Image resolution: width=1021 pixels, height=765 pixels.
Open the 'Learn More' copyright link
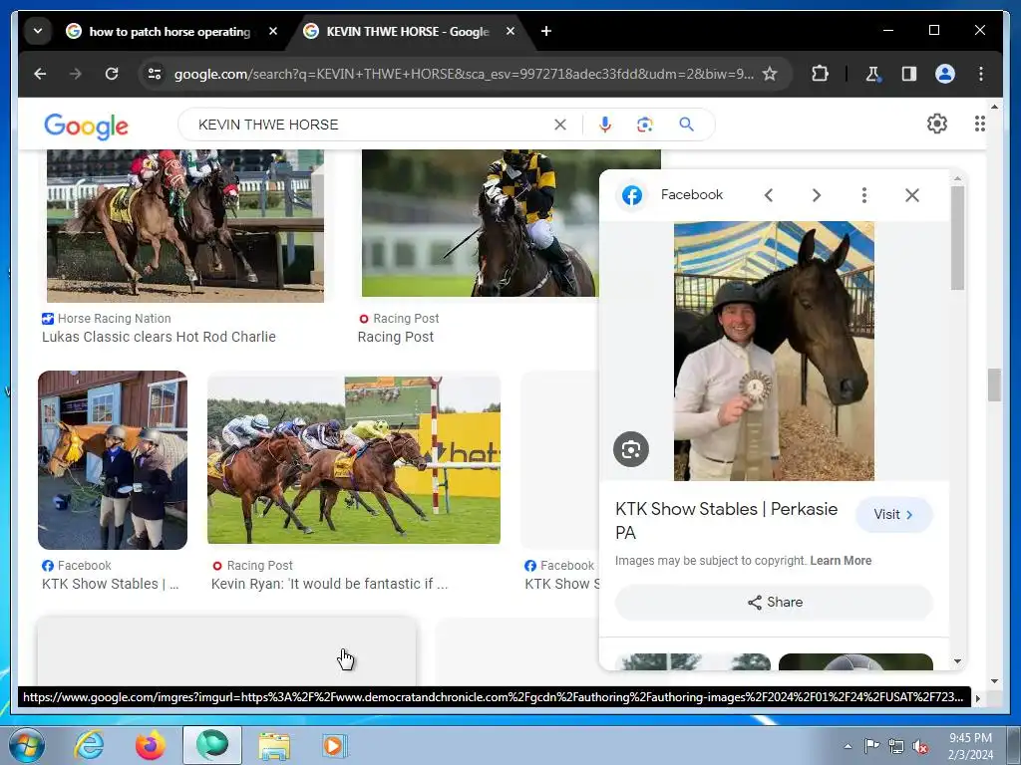[x=841, y=561]
